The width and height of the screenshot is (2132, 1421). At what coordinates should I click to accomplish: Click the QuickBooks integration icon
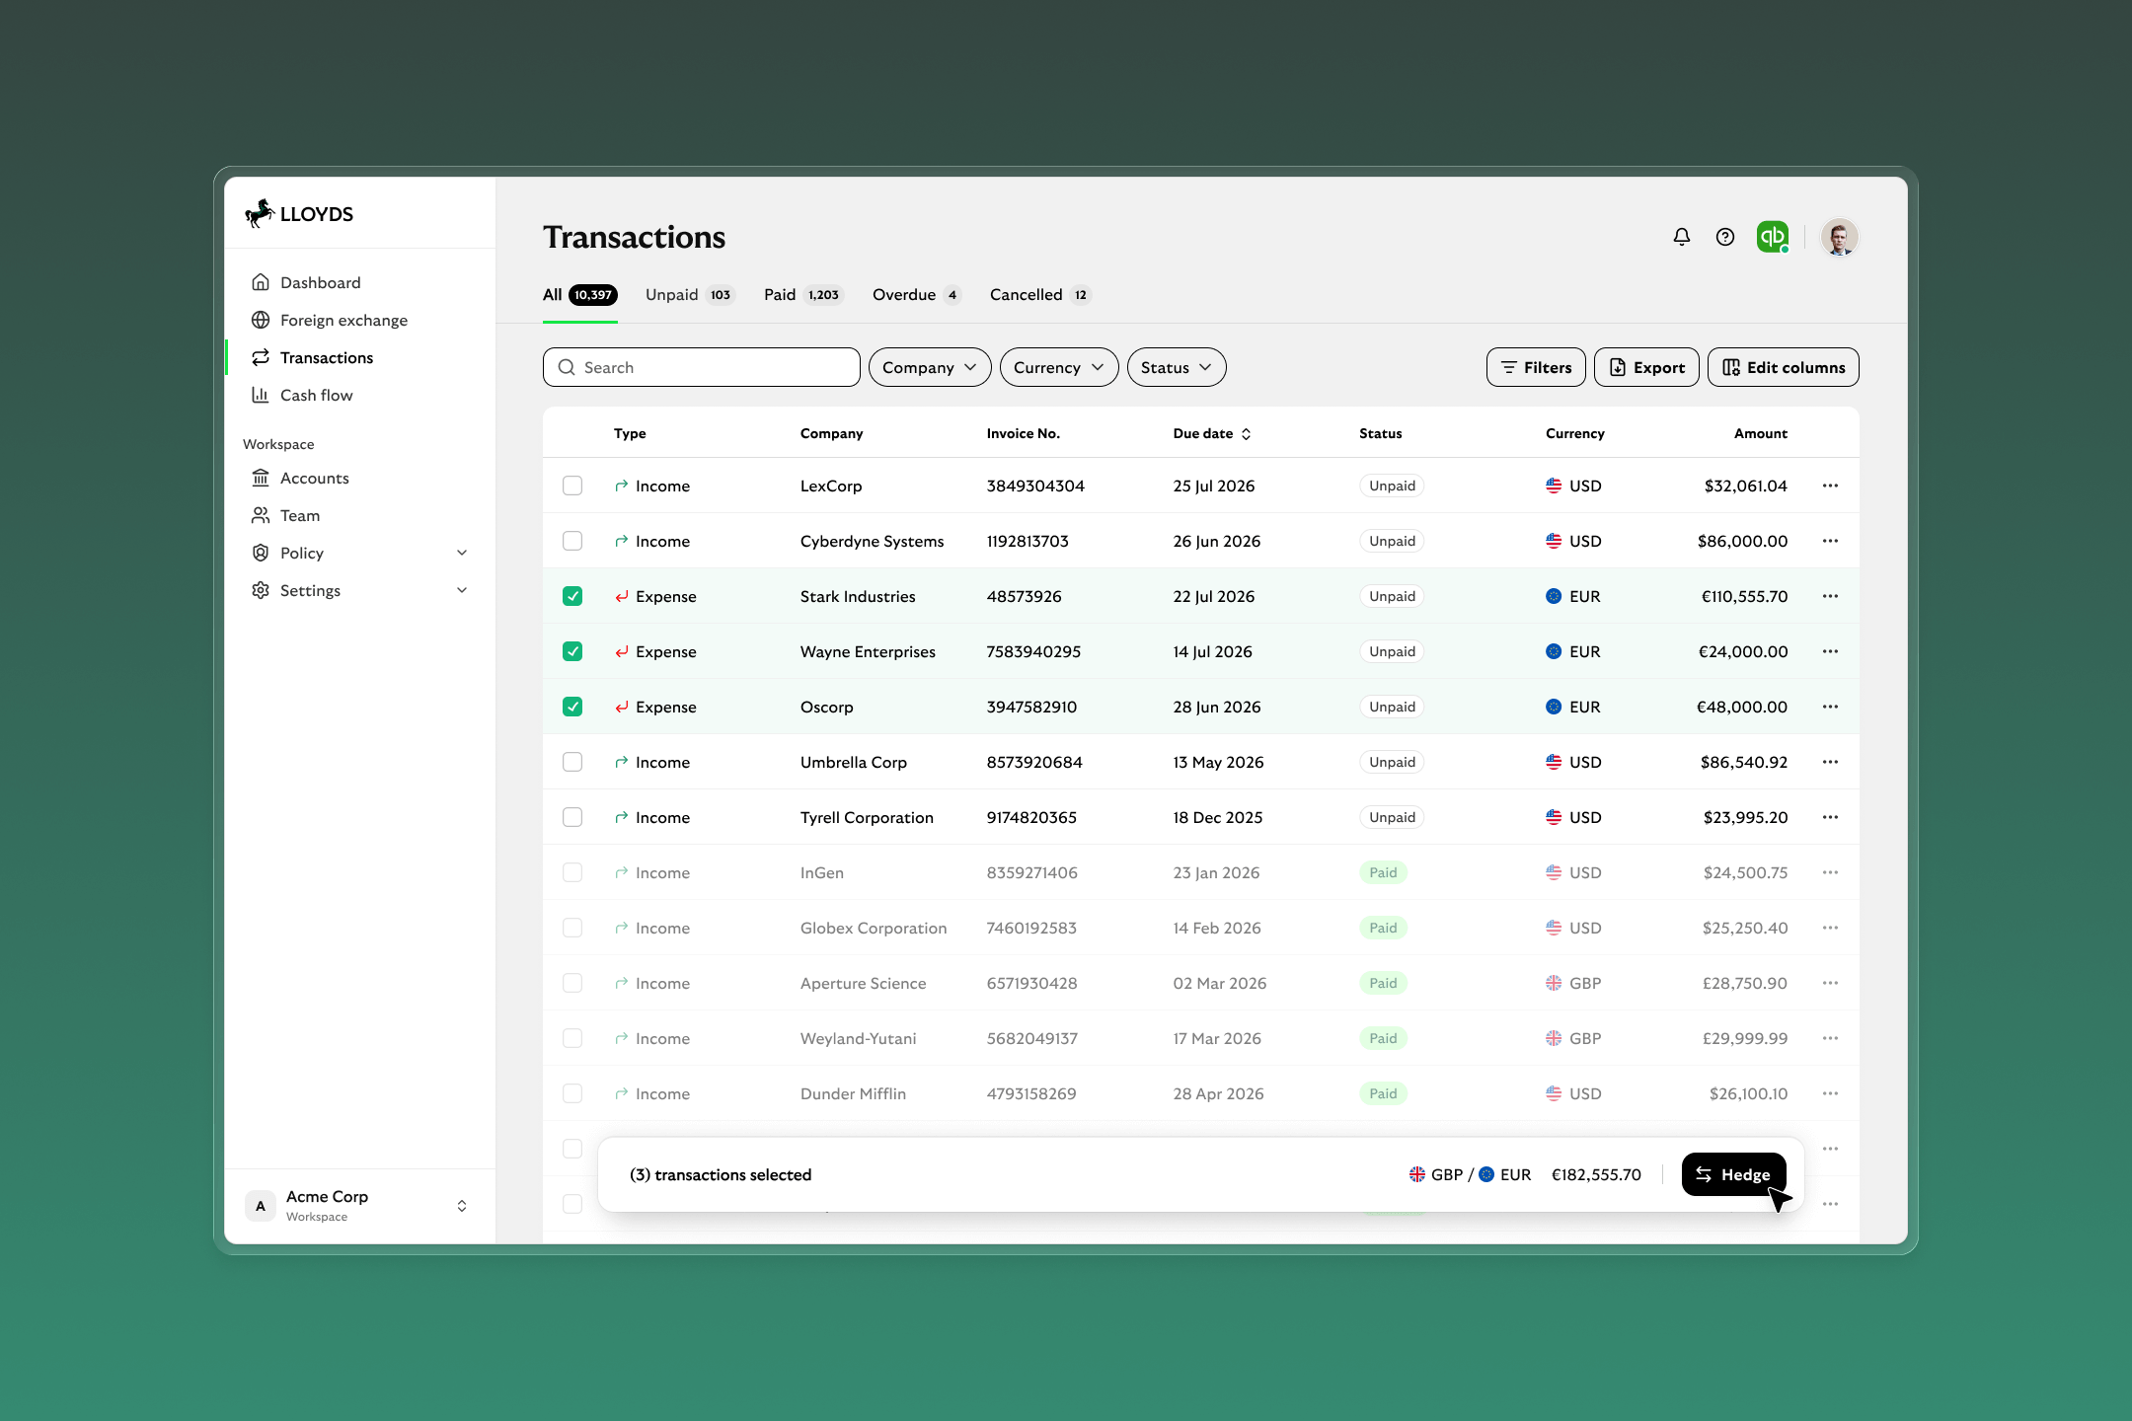coord(1772,237)
